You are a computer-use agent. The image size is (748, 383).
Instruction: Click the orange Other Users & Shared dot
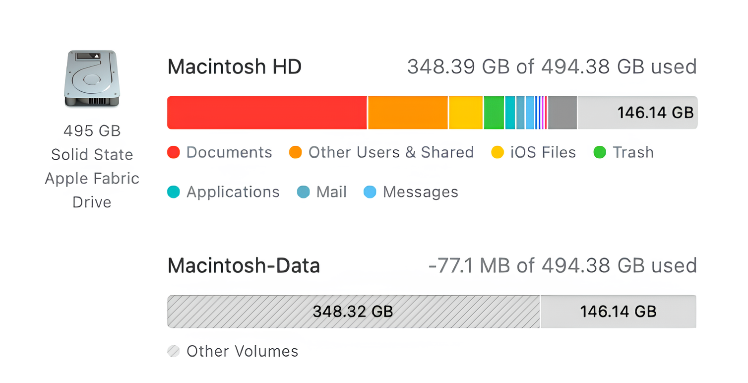[x=296, y=152]
